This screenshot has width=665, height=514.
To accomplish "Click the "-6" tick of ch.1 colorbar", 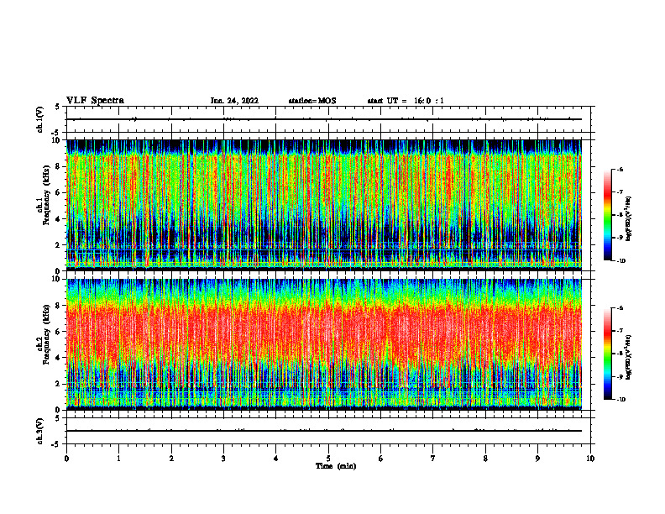I will [620, 169].
